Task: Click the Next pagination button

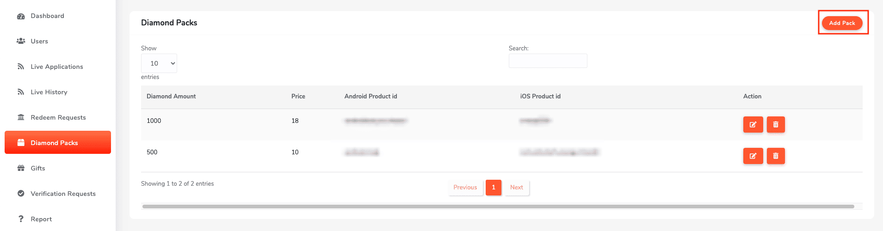Action: [516, 188]
